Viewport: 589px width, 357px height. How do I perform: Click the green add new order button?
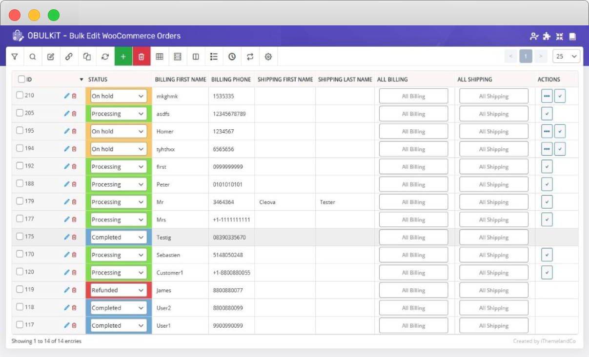coord(123,57)
